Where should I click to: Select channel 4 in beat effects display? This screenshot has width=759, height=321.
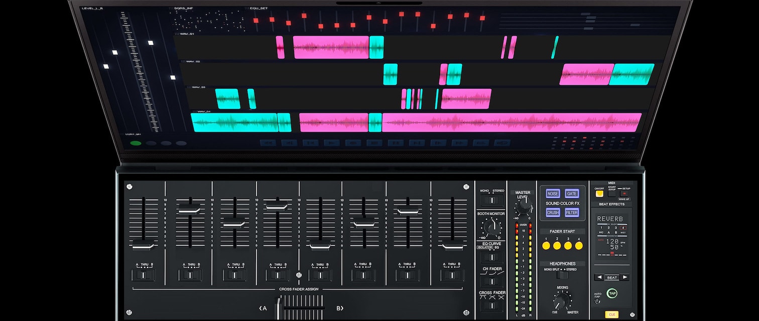pos(623,228)
